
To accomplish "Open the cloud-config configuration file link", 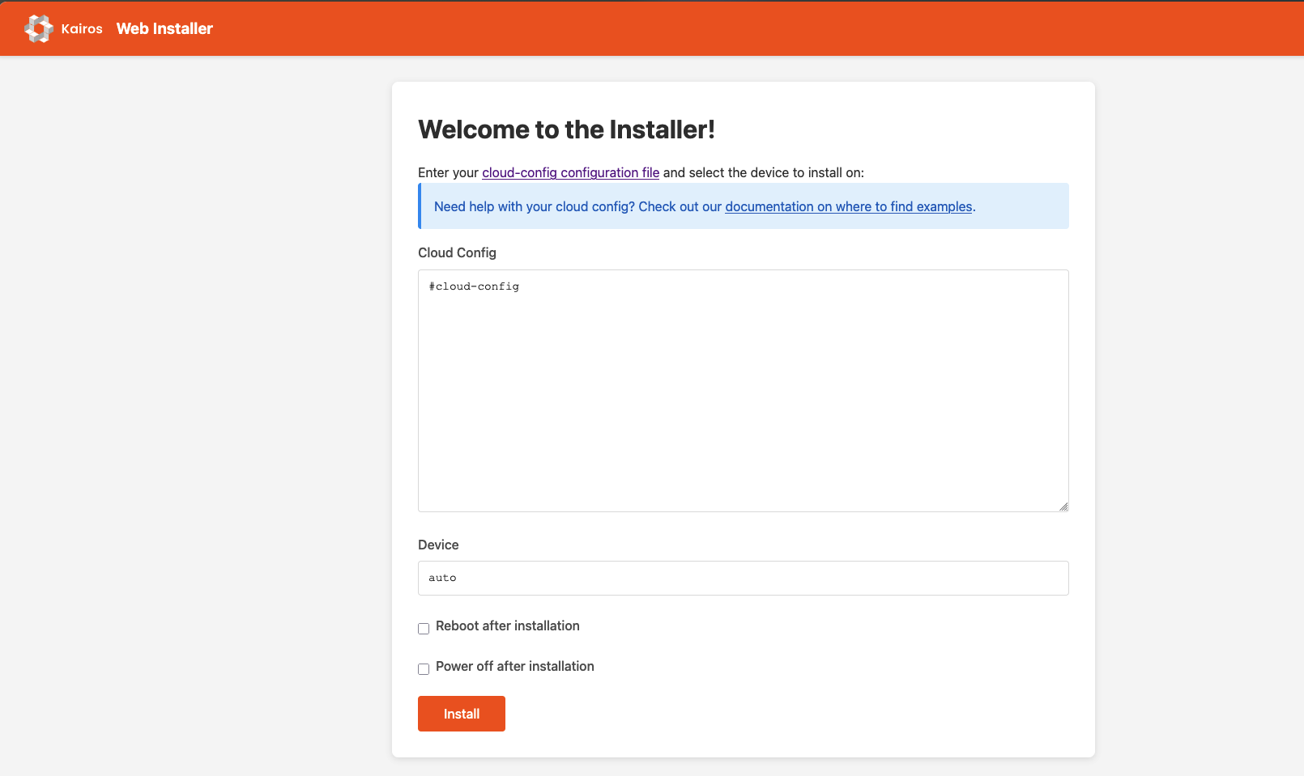I will 571,172.
